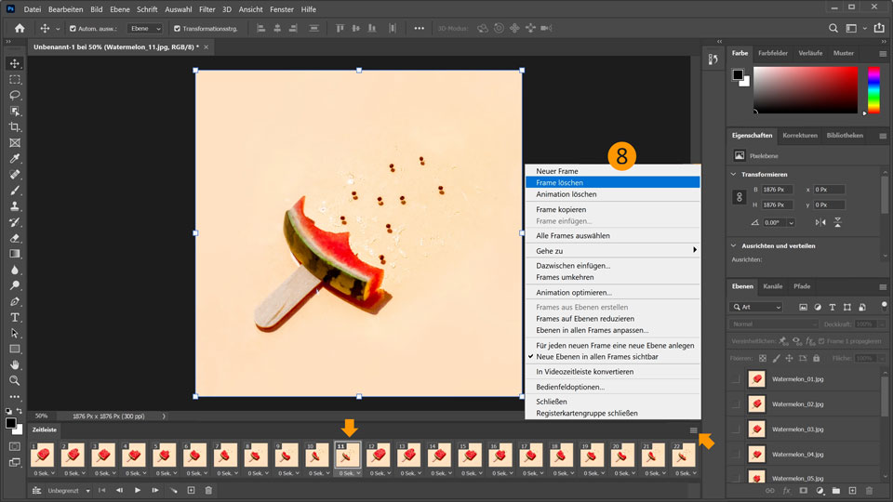Open the timeline panel hamburger menu
The height and width of the screenshot is (502, 893).
[x=693, y=430]
